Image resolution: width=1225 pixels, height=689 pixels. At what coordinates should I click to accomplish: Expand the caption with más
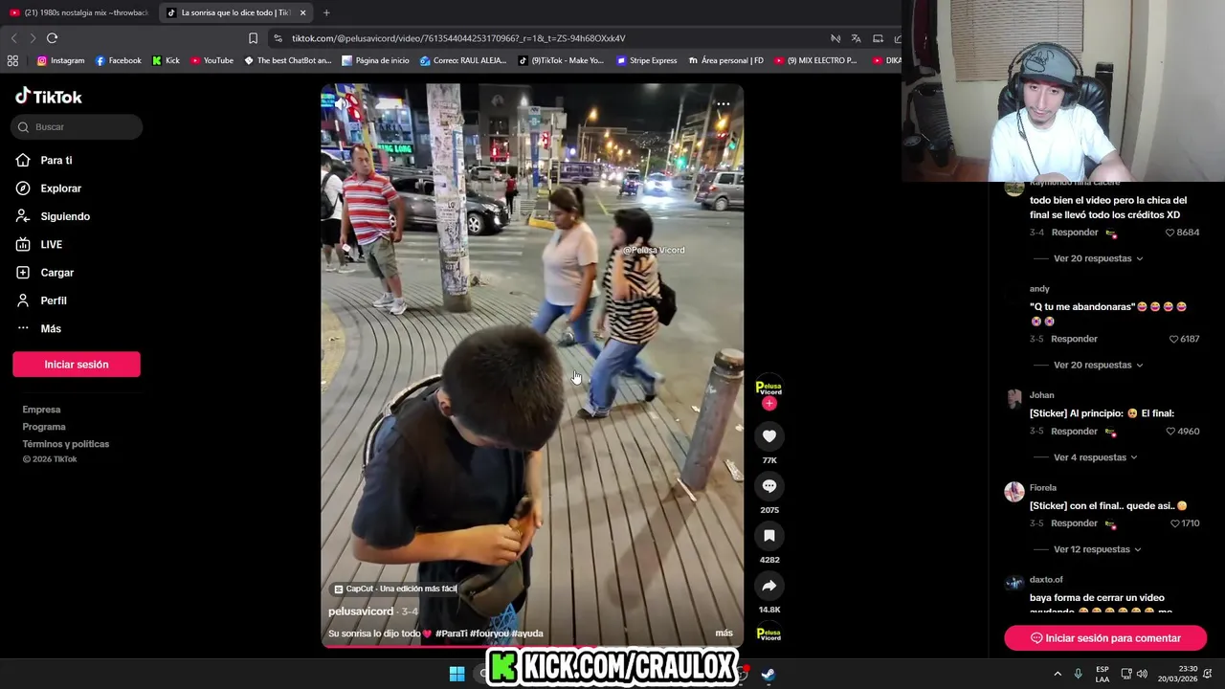click(x=724, y=633)
